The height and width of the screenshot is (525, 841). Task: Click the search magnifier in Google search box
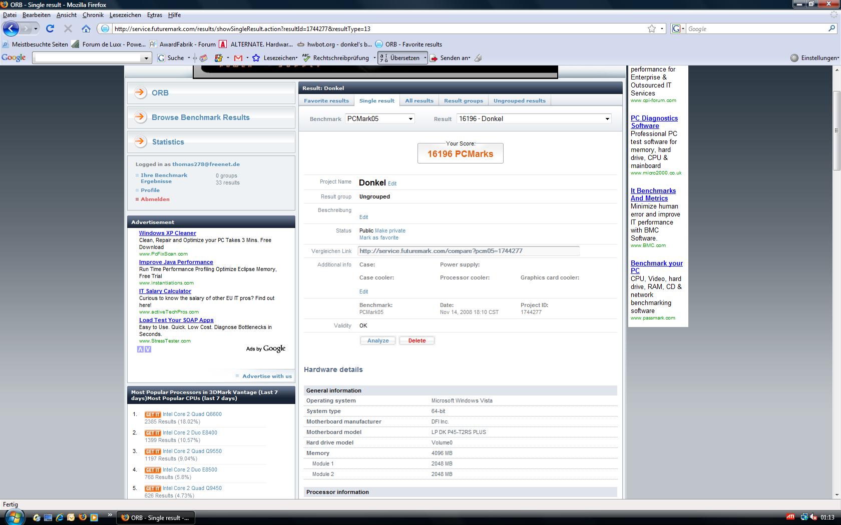coord(832,28)
